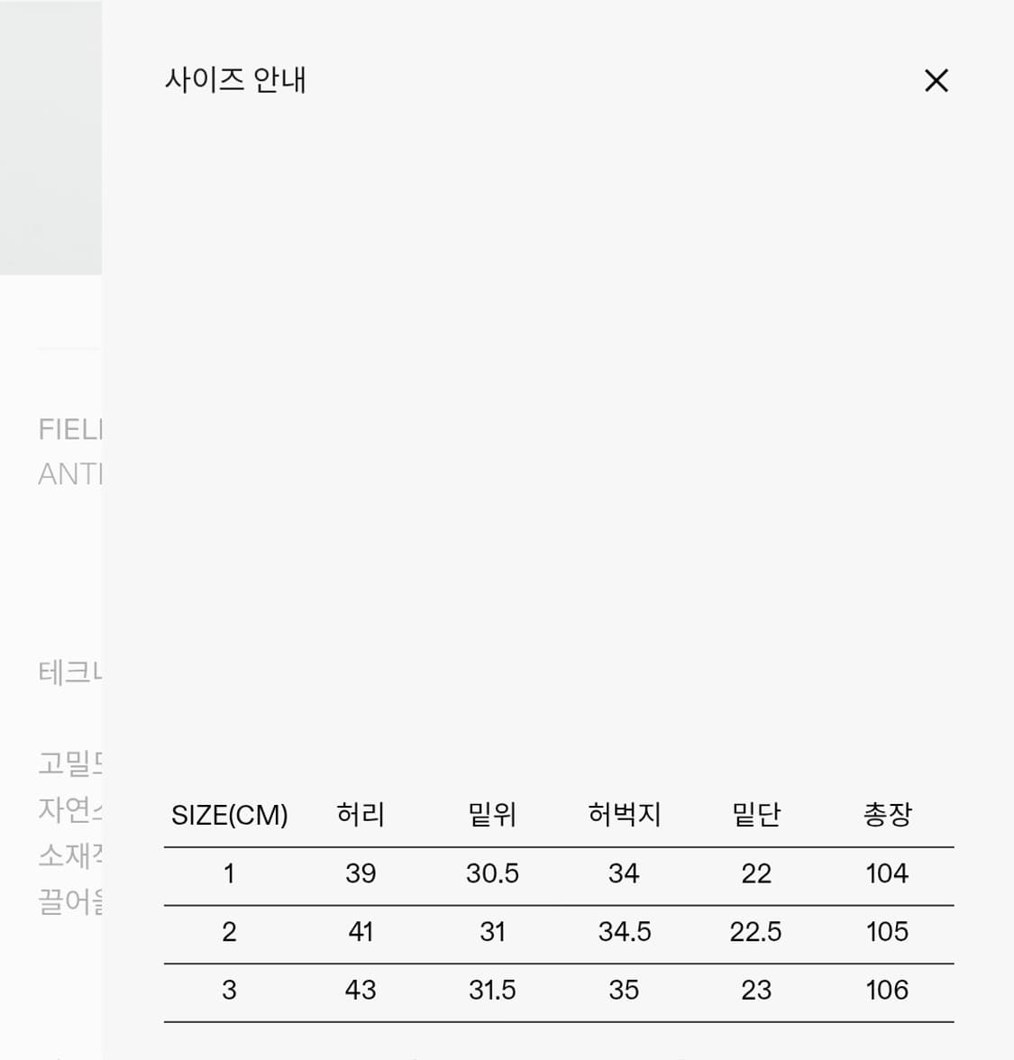Select size 3 in the size table
Screen dimensions: 1014x1060
(x=230, y=990)
